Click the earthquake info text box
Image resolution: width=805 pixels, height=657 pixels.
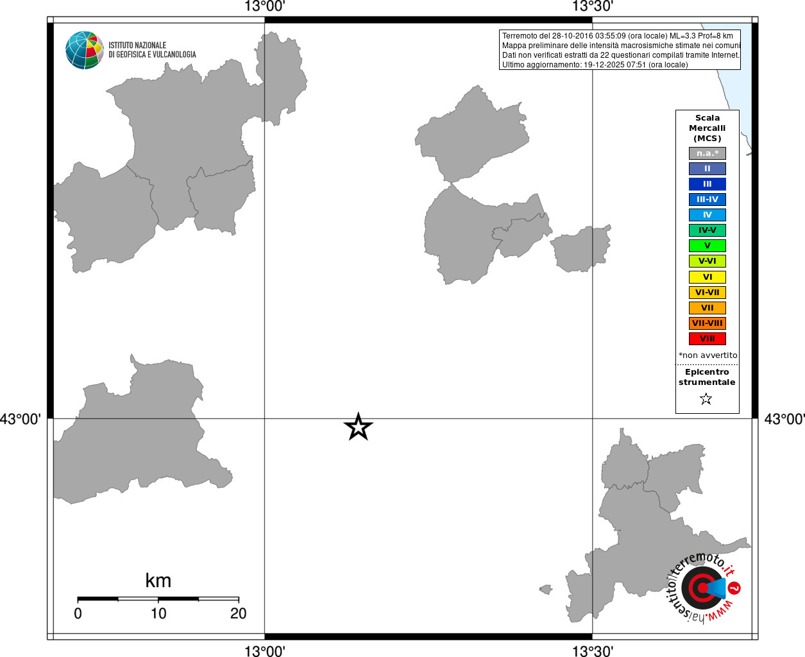[620, 50]
